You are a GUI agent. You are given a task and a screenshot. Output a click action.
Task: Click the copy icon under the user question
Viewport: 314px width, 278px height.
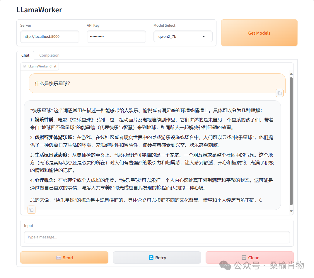tap(279, 93)
